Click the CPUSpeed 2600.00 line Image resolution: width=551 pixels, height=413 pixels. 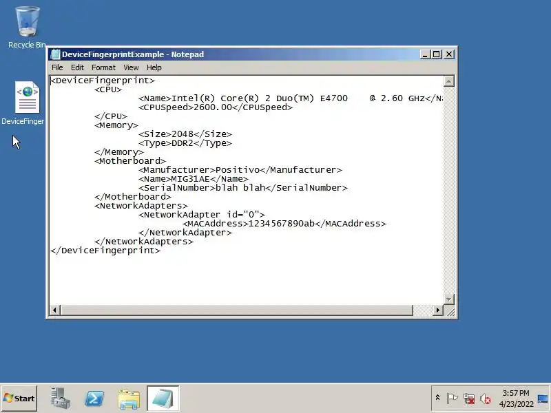point(216,107)
